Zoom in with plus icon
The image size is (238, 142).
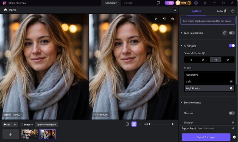(172, 124)
